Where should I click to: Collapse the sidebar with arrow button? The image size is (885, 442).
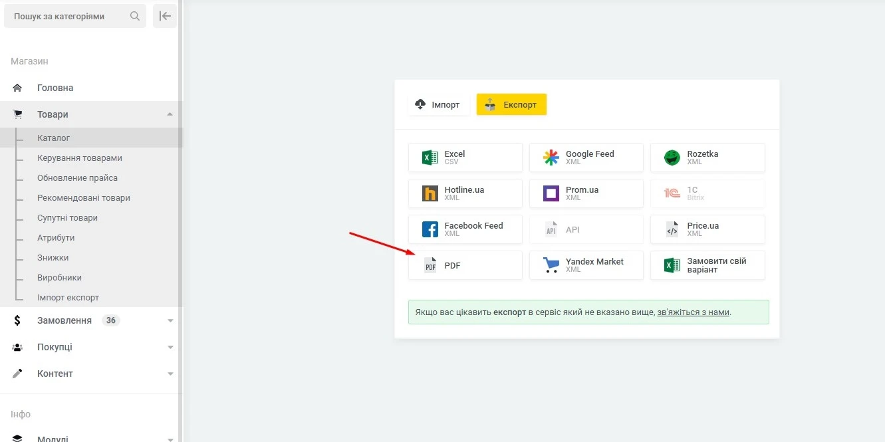(x=165, y=16)
